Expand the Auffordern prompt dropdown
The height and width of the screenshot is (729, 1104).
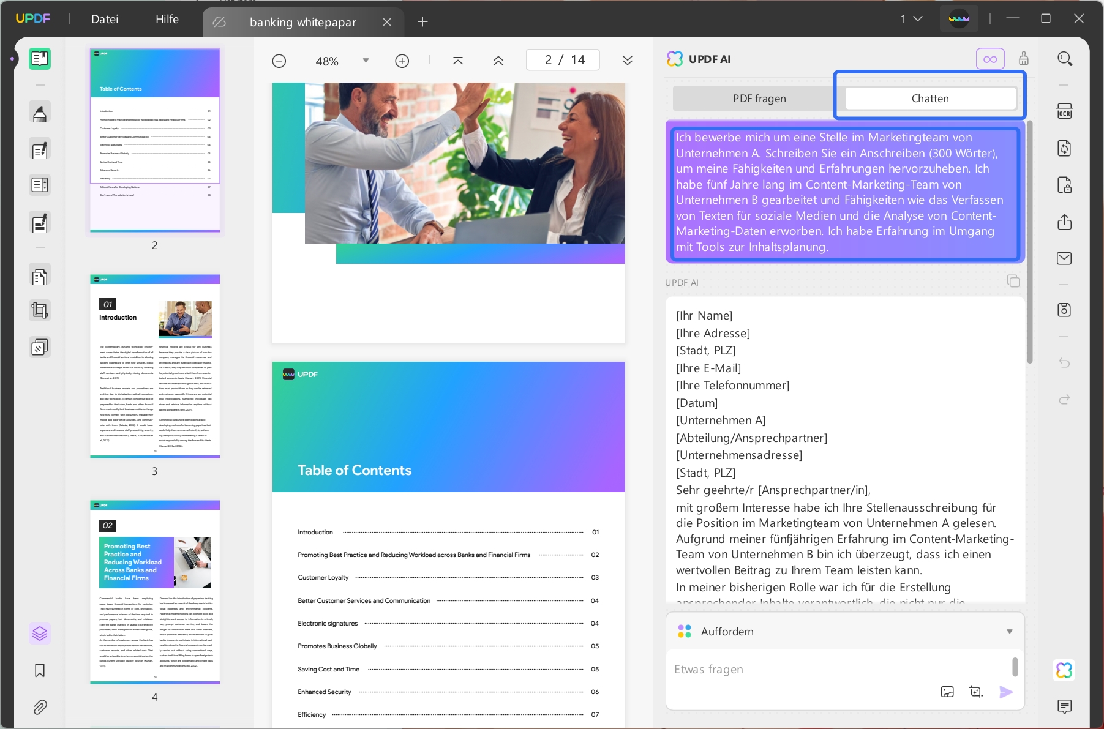pyautogui.click(x=1009, y=632)
